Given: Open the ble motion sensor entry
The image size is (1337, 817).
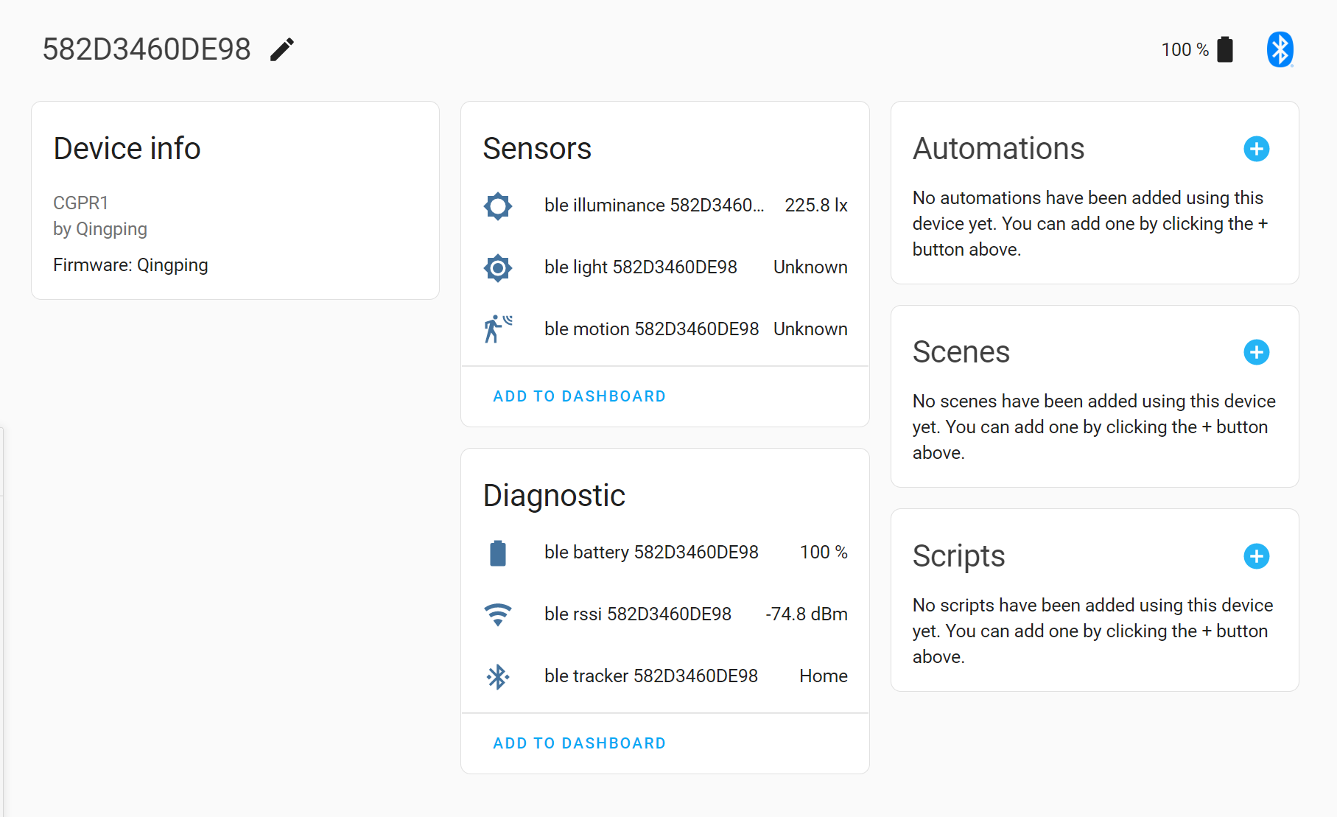Looking at the screenshot, I should click(651, 328).
